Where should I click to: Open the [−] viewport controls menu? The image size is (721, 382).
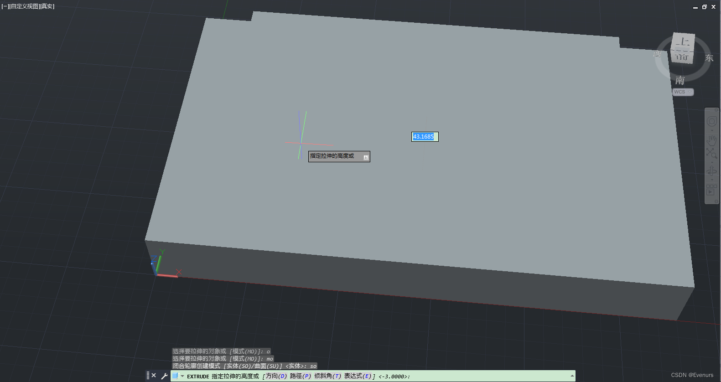point(5,6)
